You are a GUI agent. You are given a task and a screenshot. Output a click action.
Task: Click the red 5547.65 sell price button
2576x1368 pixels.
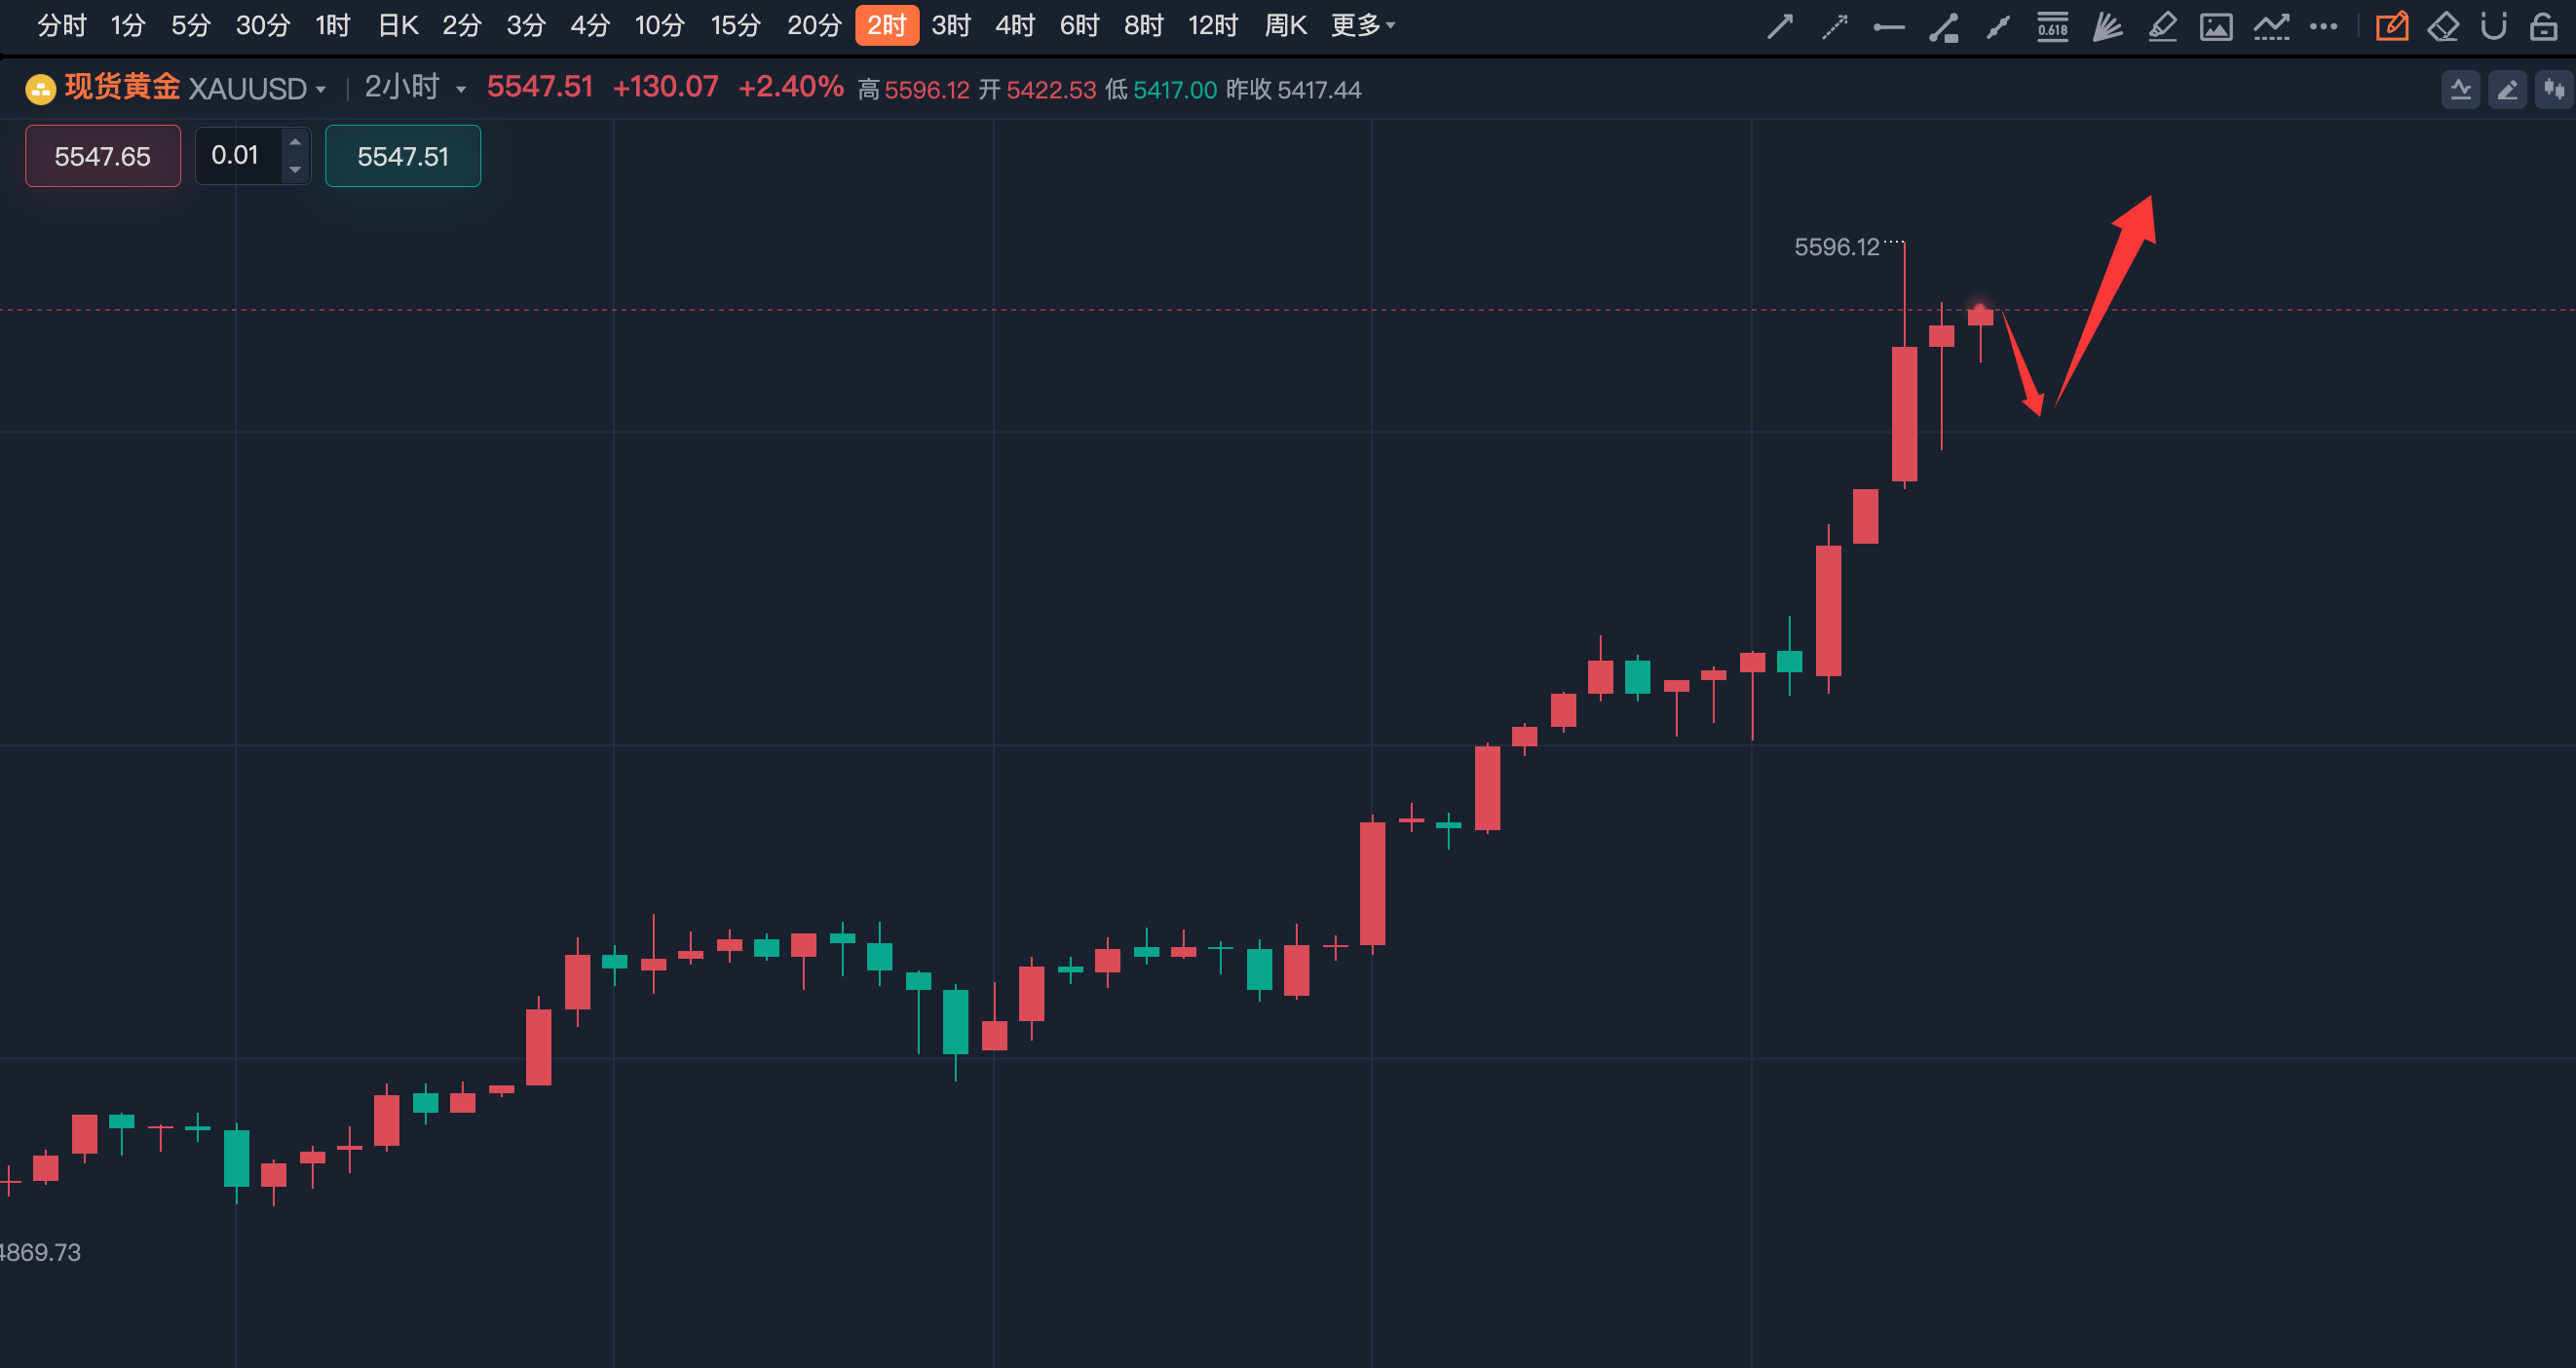point(103,156)
